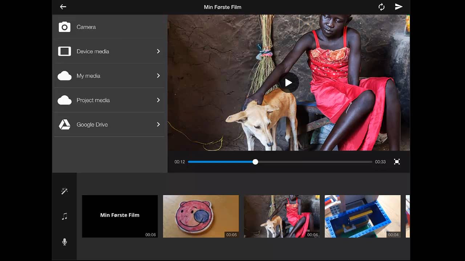The height and width of the screenshot is (261, 465).
Task: Go back with the left arrow icon
Action: coord(63,7)
